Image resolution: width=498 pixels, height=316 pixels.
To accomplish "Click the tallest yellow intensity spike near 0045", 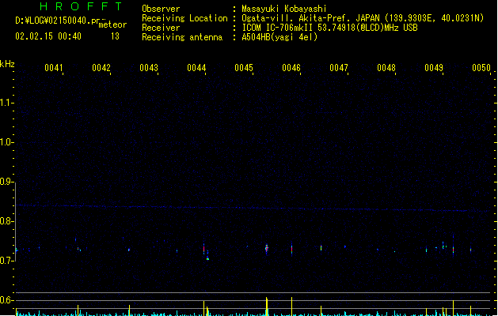I will point(267,307).
